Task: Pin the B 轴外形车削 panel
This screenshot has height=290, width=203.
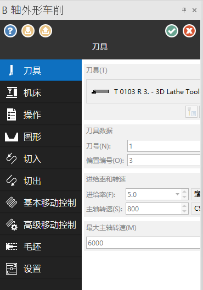Action: click(184, 10)
